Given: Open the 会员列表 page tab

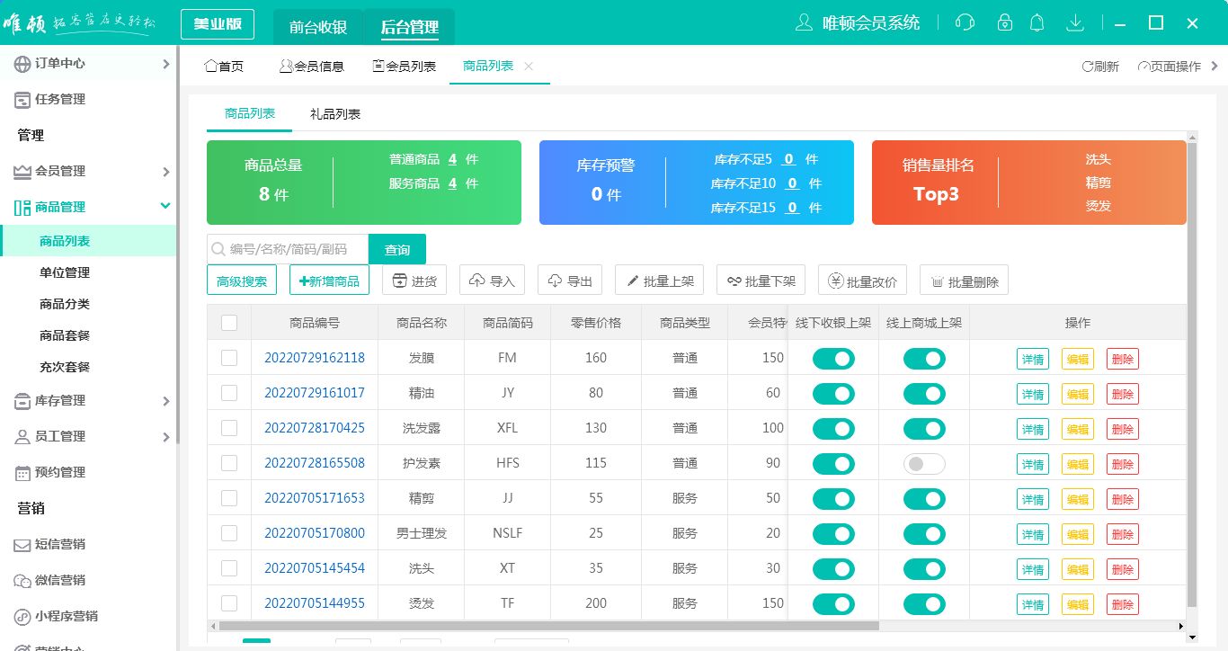Looking at the screenshot, I should 405,67.
